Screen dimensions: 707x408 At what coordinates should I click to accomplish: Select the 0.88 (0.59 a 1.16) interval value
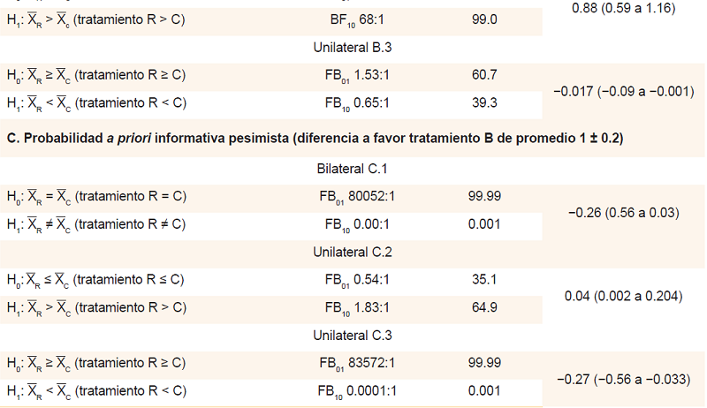click(623, 8)
